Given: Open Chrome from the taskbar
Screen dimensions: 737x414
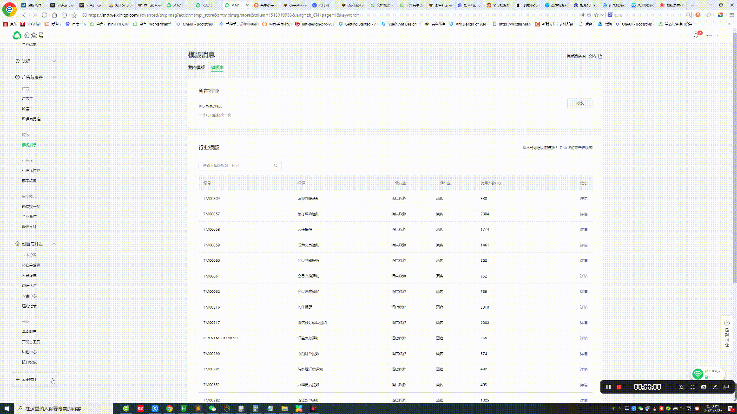Looking at the screenshot, I should click(170, 408).
